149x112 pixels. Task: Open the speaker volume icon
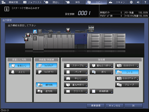[x=138, y=2]
